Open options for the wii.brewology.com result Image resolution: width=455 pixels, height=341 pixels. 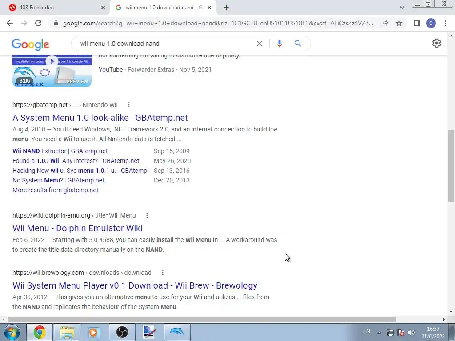(163, 273)
